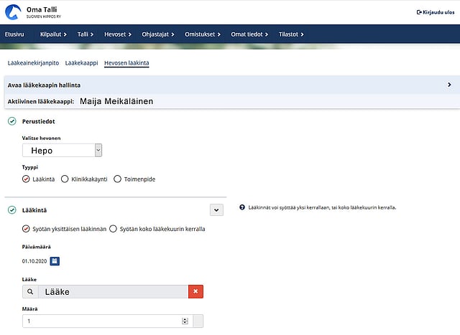Open the calendar date picker icon
Screen dimensions: 460x335
(x=55, y=260)
